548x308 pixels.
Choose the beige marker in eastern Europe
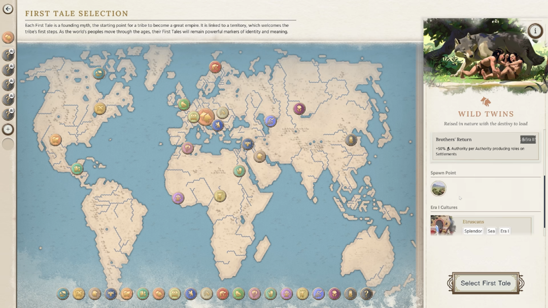pos(222,112)
